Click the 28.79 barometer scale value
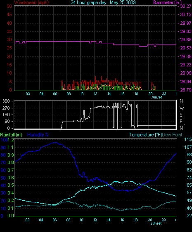192x232 pixels. pyautogui.click(x=186, y=90)
